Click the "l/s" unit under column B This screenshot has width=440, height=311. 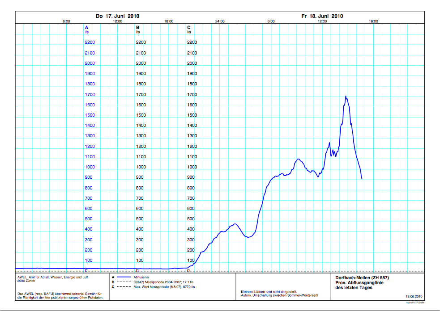(138, 32)
